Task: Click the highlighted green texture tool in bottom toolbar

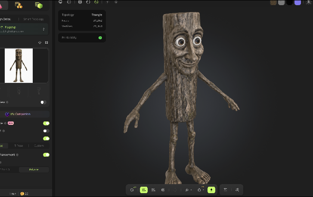Action: [144, 190]
